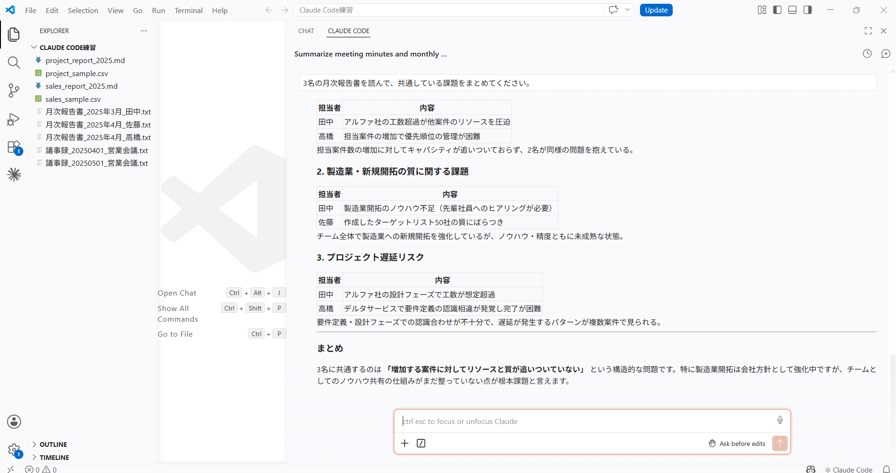Open slash commands menu icon
896x473 pixels.
421,443
